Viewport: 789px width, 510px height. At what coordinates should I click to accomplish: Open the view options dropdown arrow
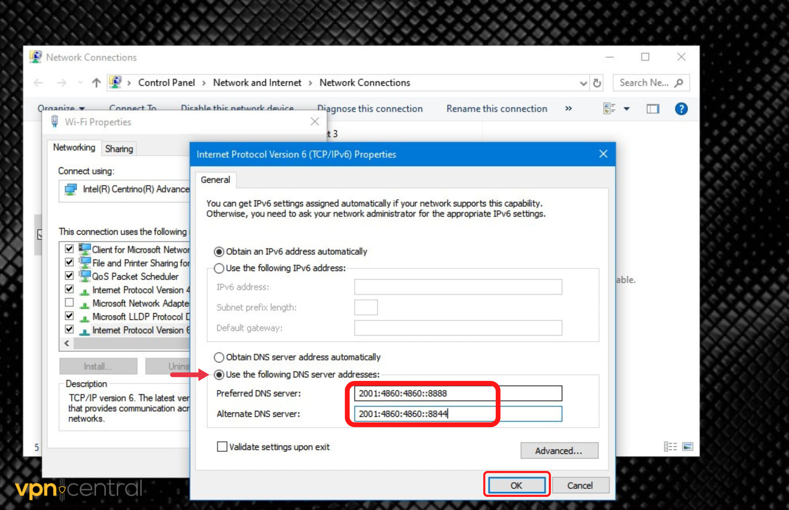point(626,109)
